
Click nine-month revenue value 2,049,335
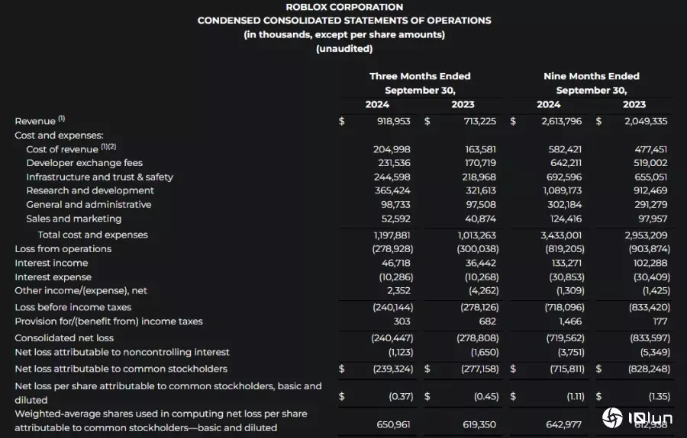[x=646, y=121]
